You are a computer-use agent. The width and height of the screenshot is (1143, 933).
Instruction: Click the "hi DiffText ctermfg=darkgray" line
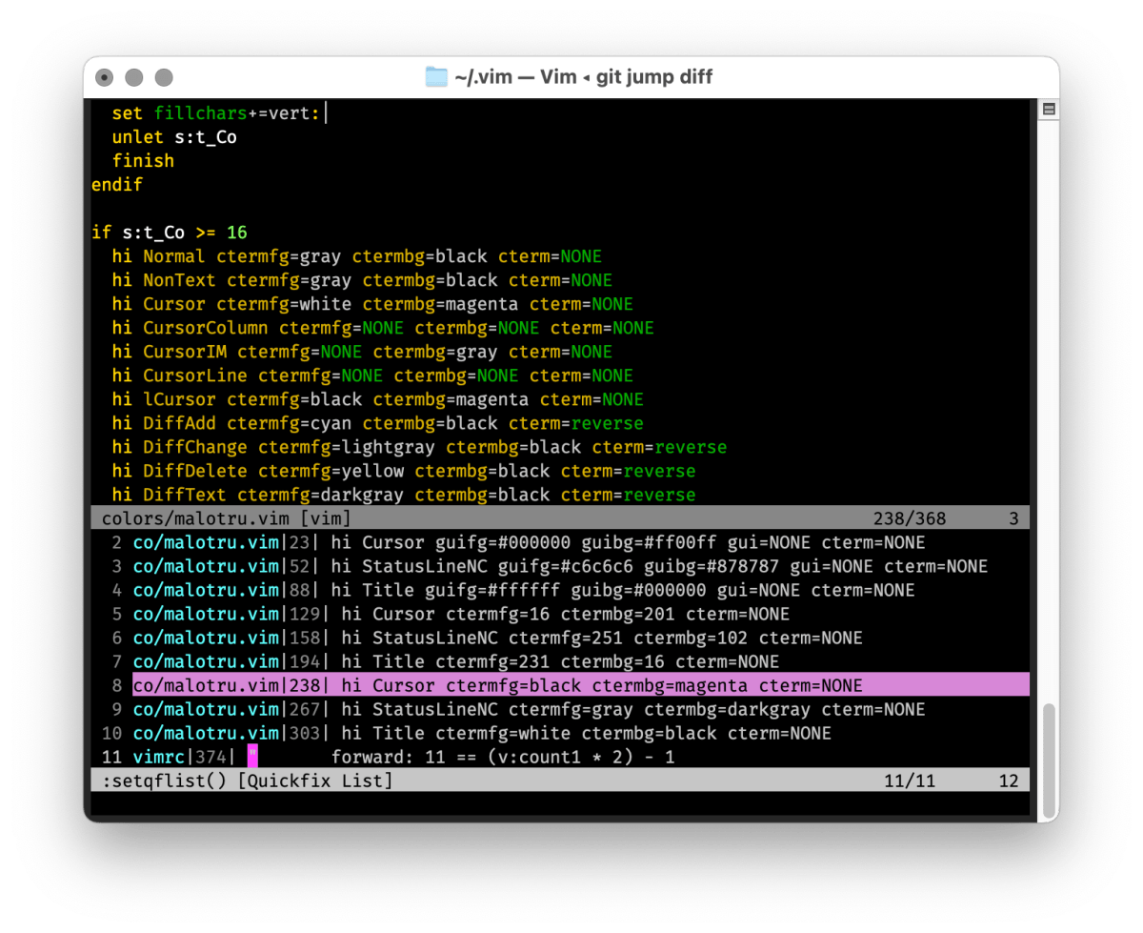pos(404,495)
